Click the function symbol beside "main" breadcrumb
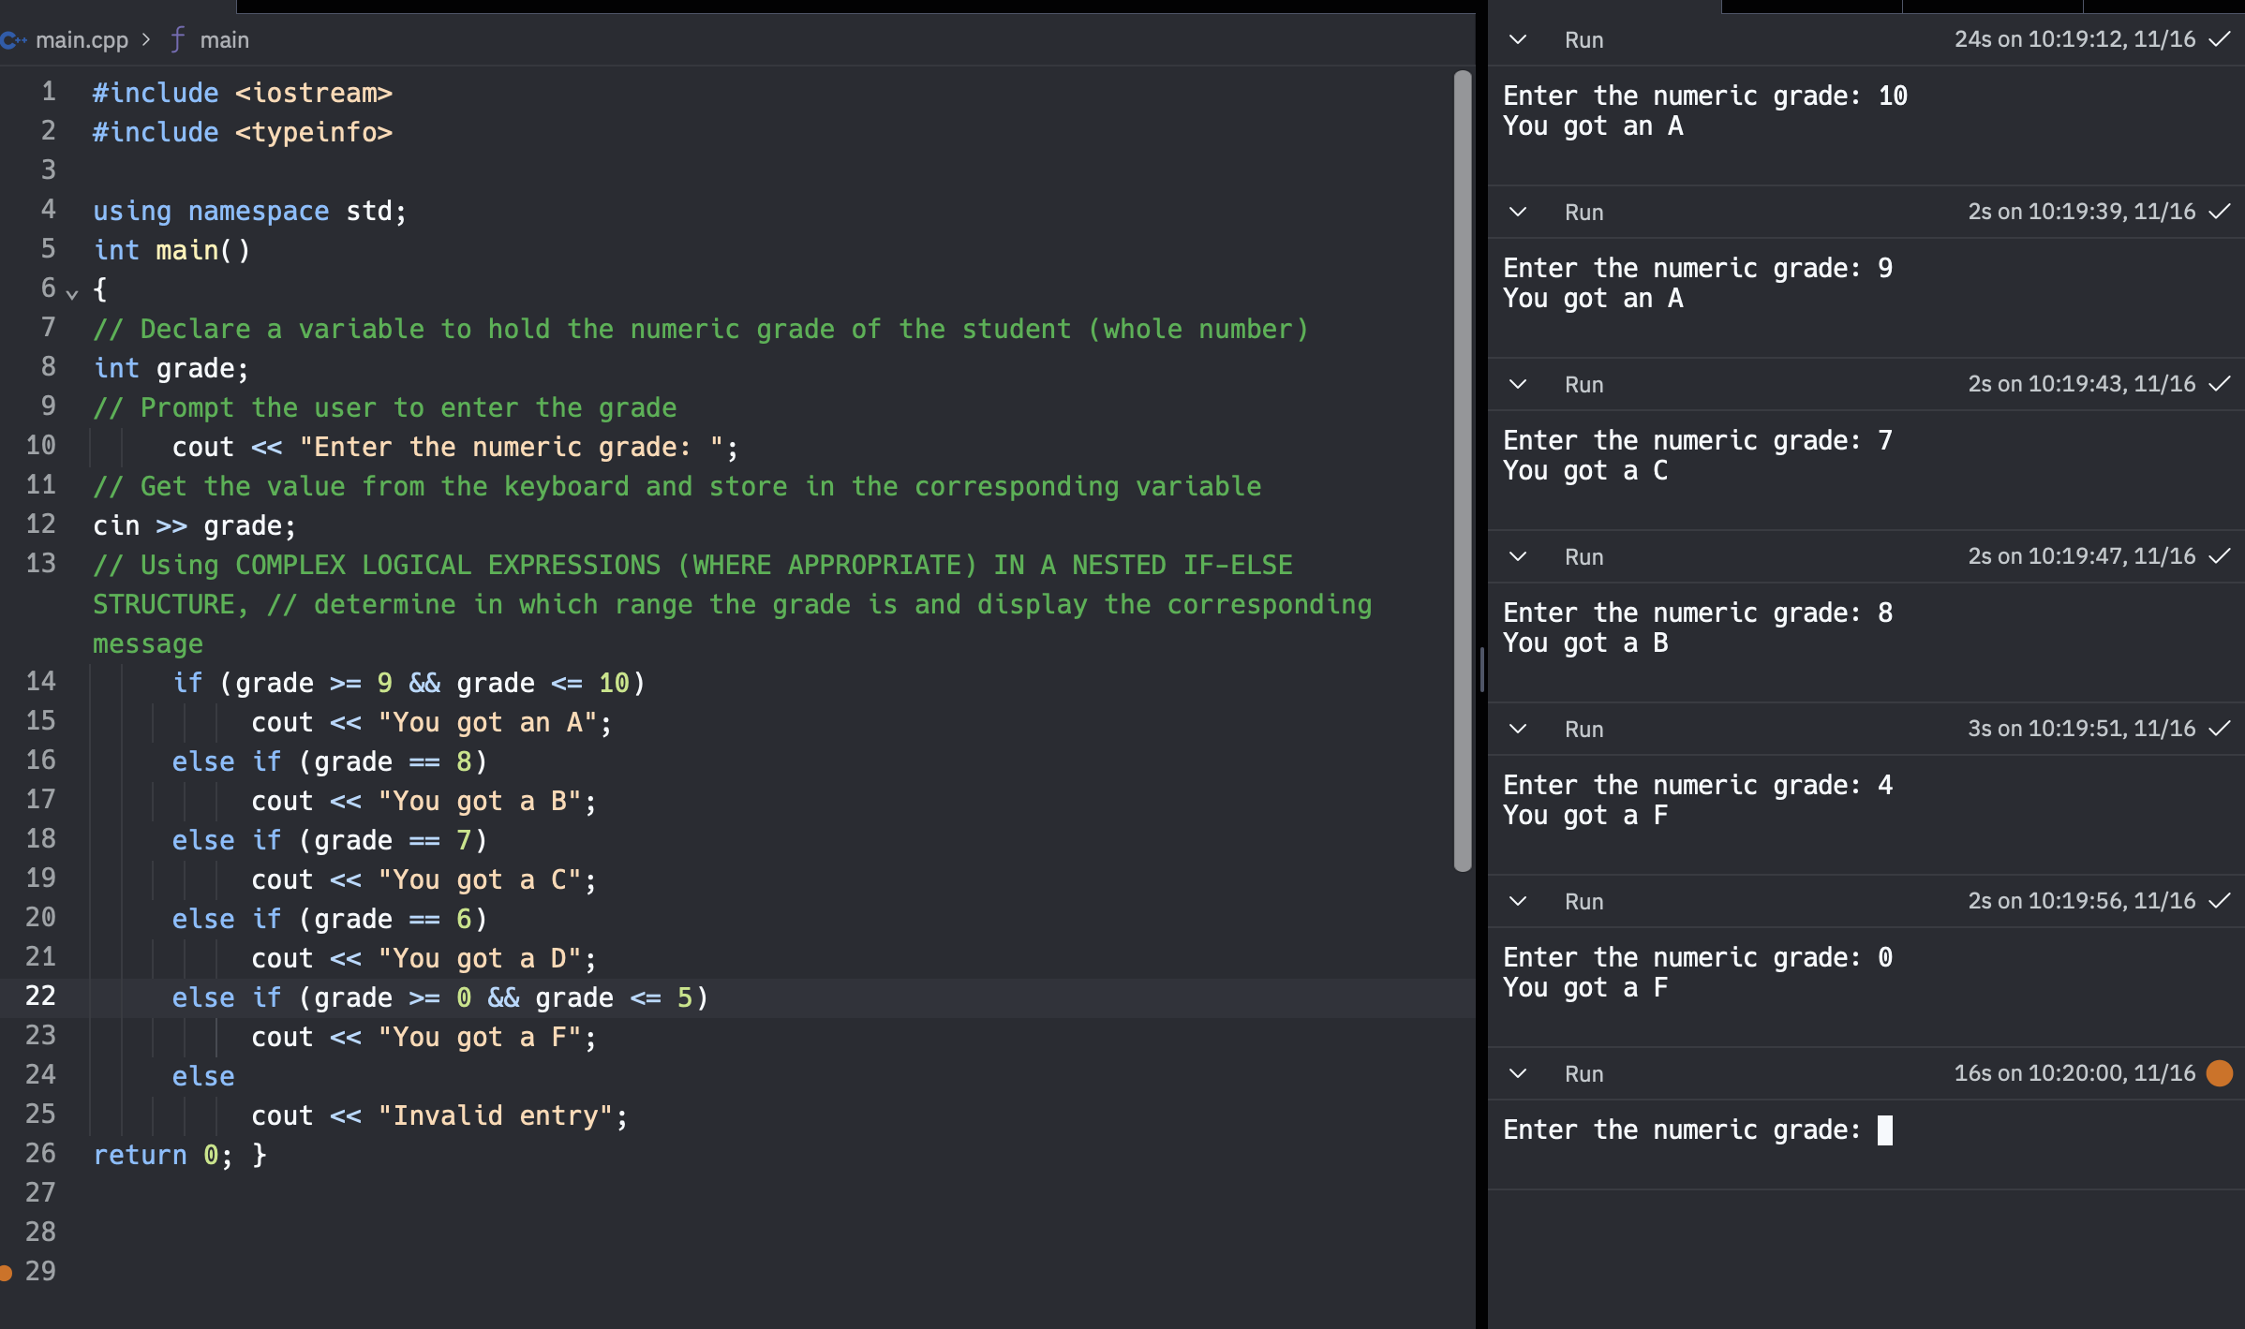The width and height of the screenshot is (2245, 1329). 177,39
